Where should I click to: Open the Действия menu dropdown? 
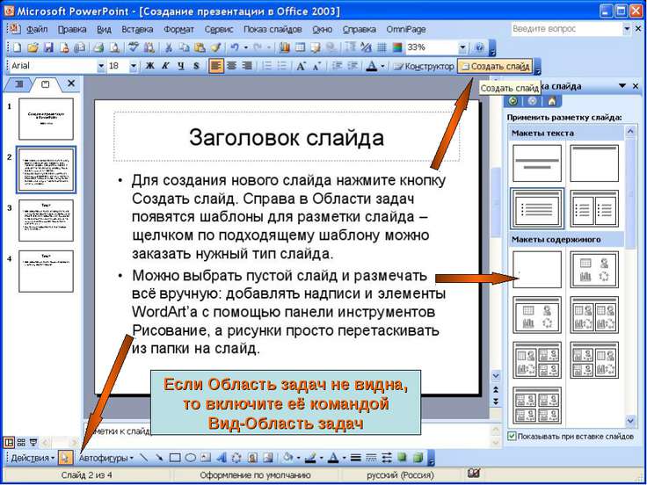tap(33, 458)
